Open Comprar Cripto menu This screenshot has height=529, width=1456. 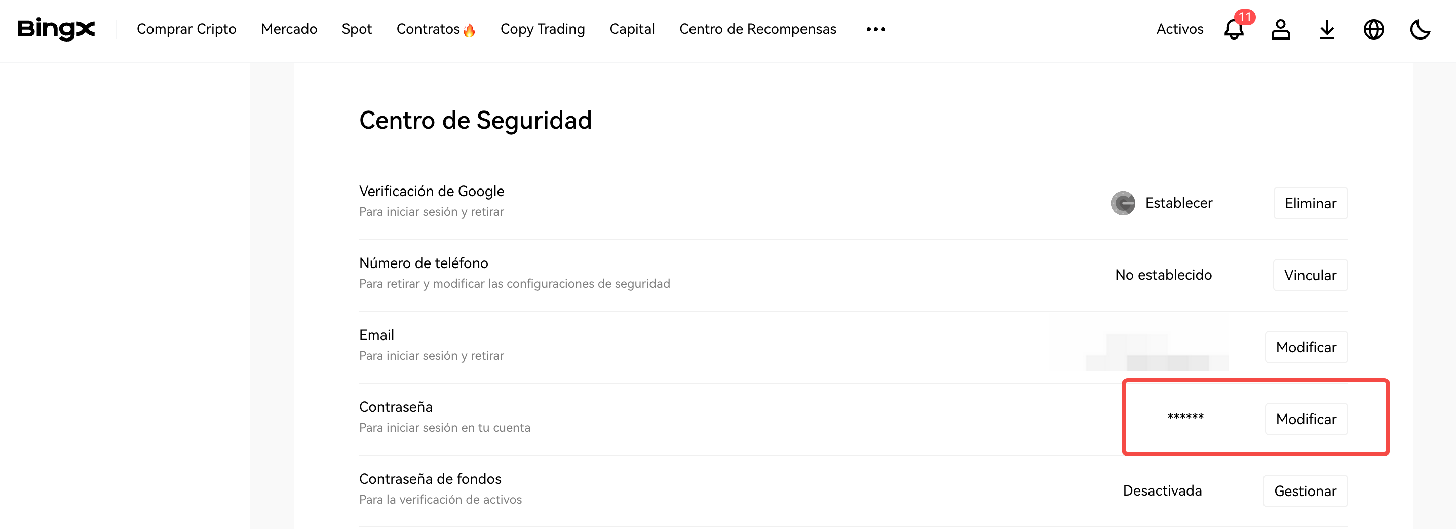[186, 29]
